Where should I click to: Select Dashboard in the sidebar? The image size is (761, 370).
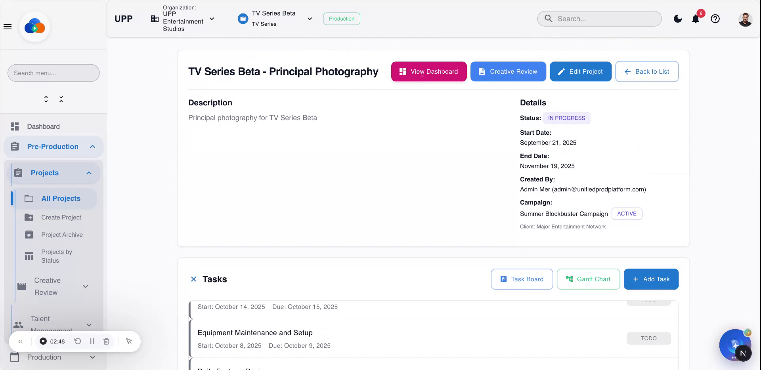[43, 126]
